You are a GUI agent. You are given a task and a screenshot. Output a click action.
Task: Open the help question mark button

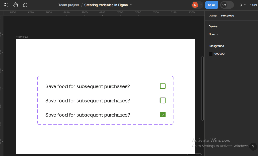point(253,146)
